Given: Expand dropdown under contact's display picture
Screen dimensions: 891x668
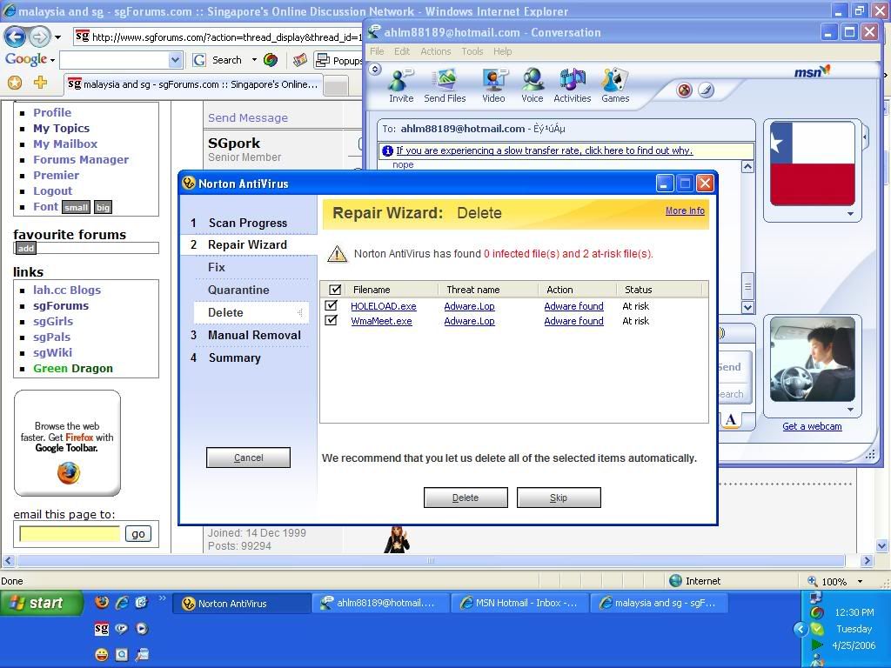Looking at the screenshot, I should [850, 214].
